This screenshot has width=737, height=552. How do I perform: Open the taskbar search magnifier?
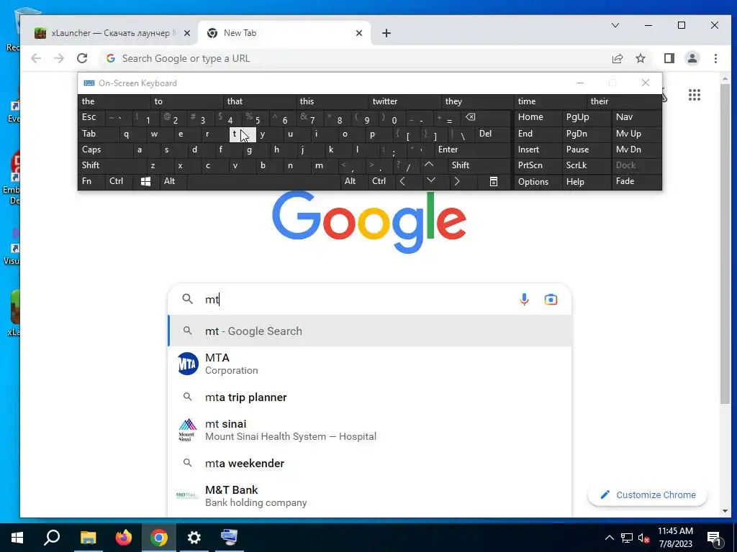(x=52, y=538)
